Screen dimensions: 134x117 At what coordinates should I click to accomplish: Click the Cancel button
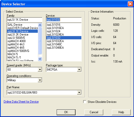click(x=94, y=112)
